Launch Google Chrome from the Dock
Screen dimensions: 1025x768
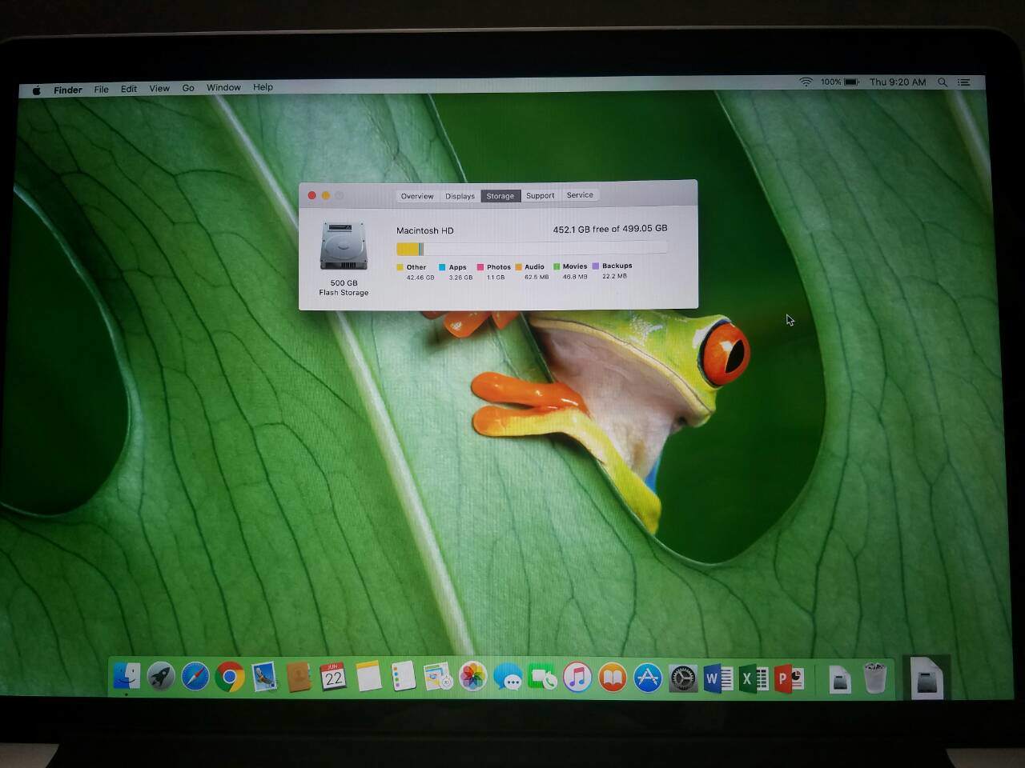click(x=229, y=677)
